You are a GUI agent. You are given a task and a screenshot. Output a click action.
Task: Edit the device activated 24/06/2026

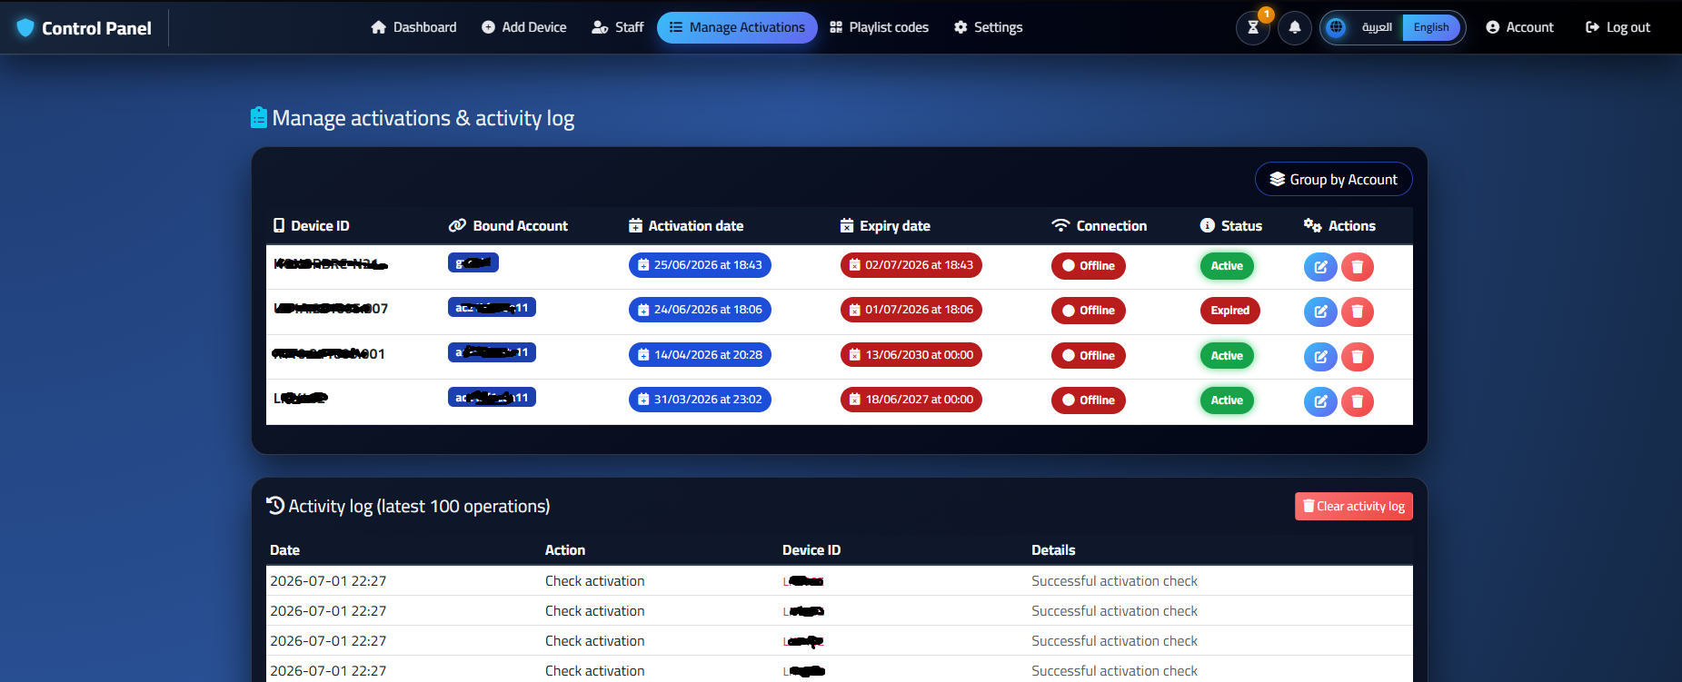1320,311
